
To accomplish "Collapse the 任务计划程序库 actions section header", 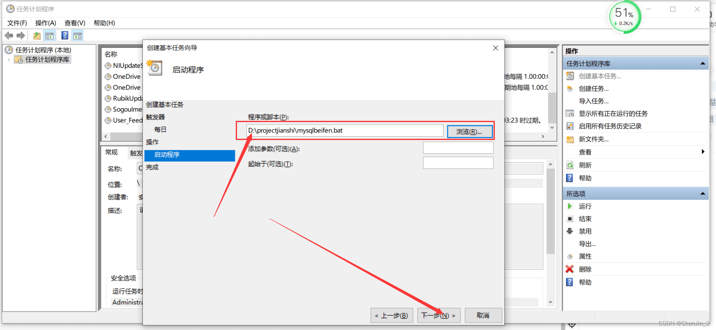I will [x=703, y=64].
